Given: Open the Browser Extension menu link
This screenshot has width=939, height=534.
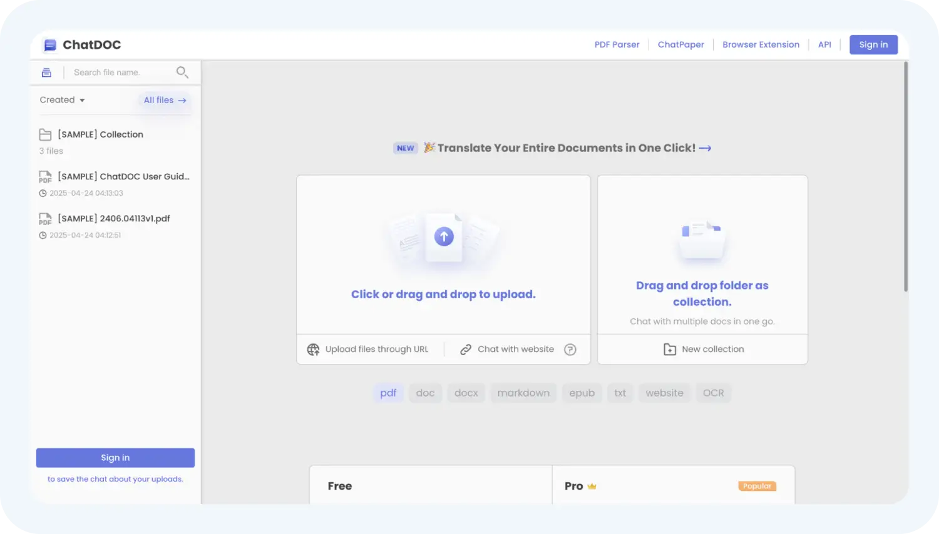Looking at the screenshot, I should coord(761,44).
